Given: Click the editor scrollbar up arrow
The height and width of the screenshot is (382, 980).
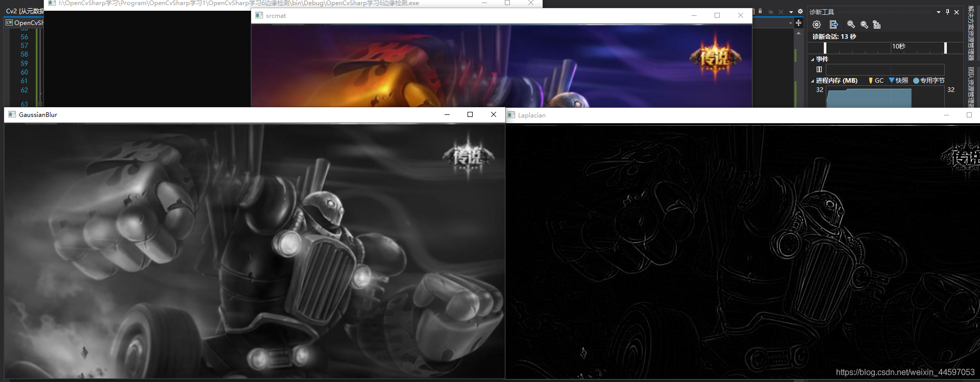Looking at the screenshot, I should [x=798, y=33].
